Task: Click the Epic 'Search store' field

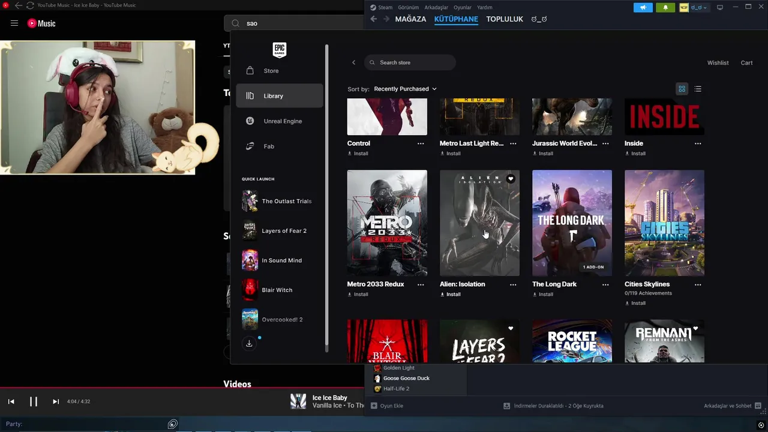Action: tap(410, 62)
